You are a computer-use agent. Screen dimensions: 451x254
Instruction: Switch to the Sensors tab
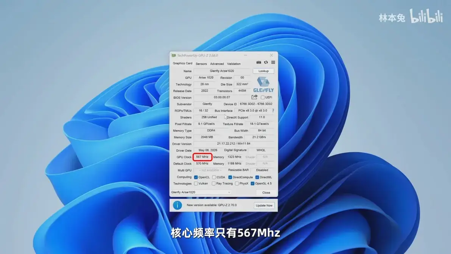201,64
